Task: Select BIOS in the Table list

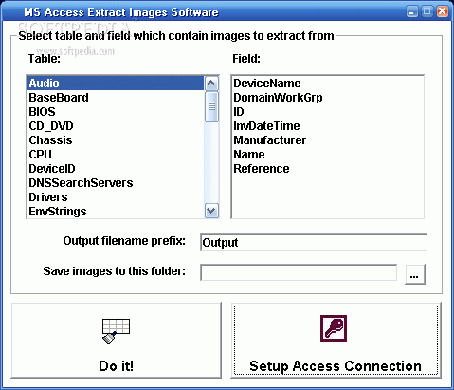Action: [x=116, y=112]
